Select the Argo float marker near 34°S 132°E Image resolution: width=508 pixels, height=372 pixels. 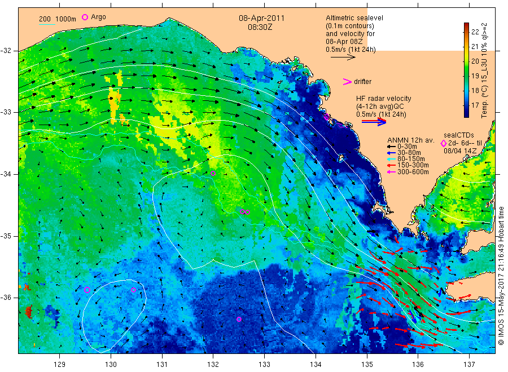coord(213,174)
